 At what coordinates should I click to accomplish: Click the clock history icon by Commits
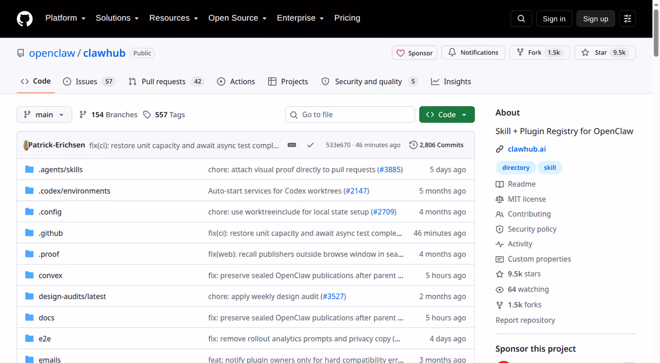[x=413, y=145]
